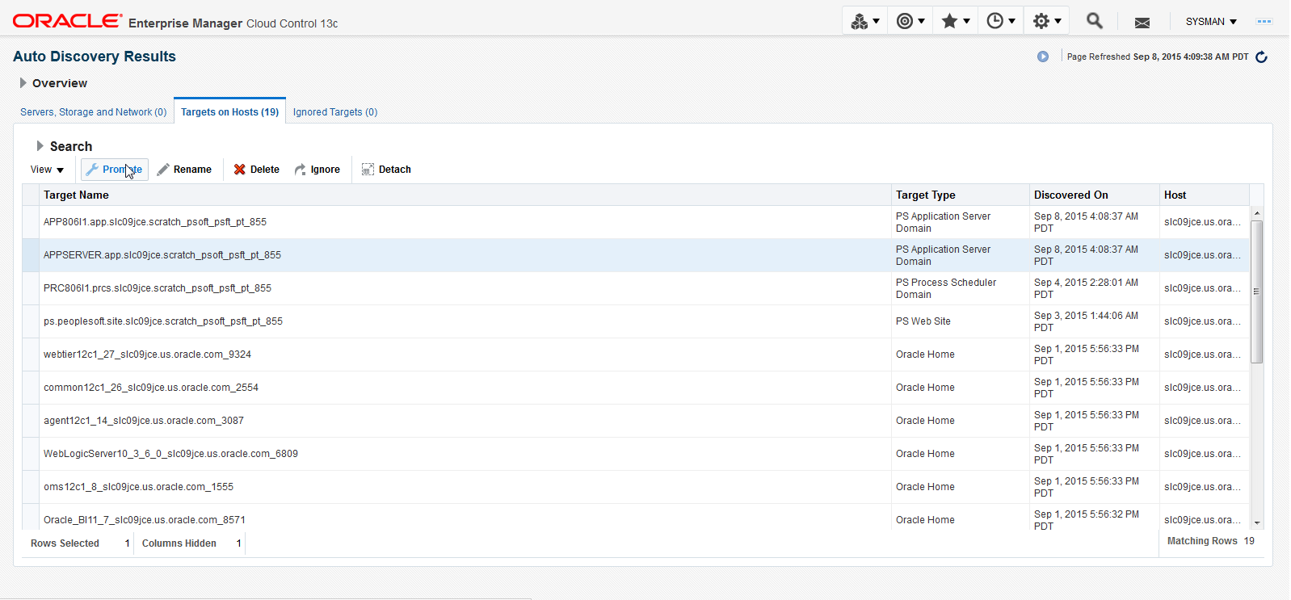This screenshot has height=600, width=1291.
Task: Open the History clock menu
Action: coord(1001,21)
